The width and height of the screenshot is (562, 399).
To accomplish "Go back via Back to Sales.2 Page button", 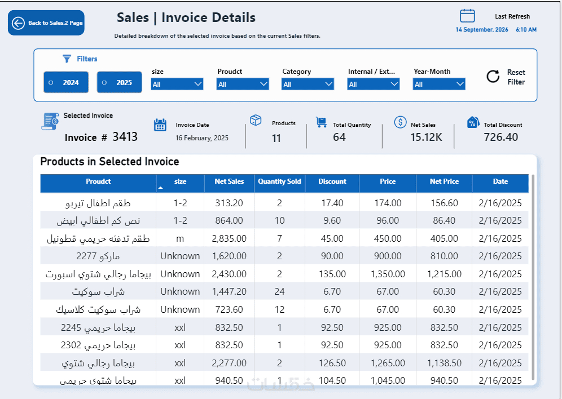I will 46,23.
